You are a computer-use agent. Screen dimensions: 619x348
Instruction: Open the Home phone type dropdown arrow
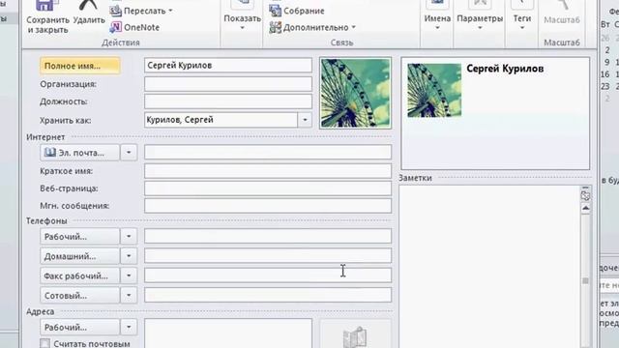(x=129, y=256)
